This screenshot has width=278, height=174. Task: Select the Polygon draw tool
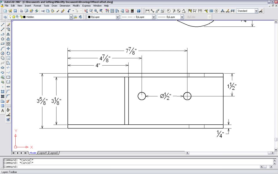click(3, 39)
